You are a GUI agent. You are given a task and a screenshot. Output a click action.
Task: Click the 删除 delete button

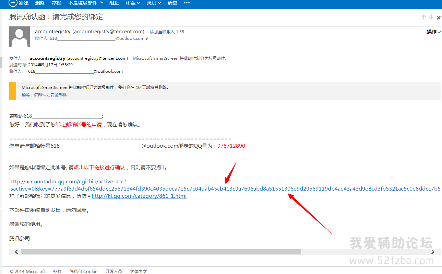40,3
